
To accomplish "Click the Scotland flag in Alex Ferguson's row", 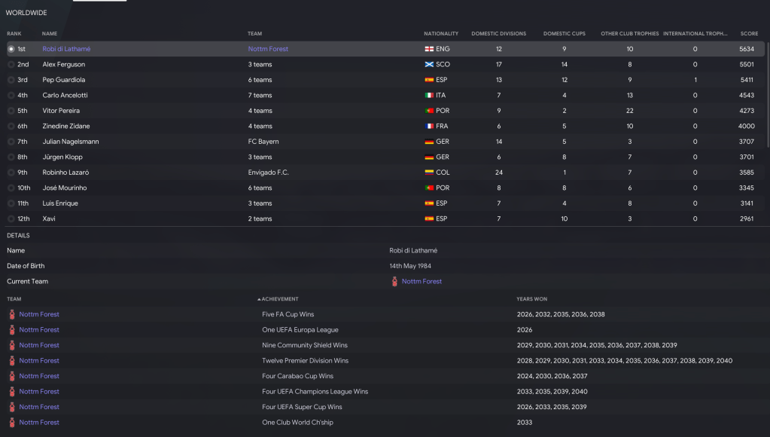I will coord(429,65).
